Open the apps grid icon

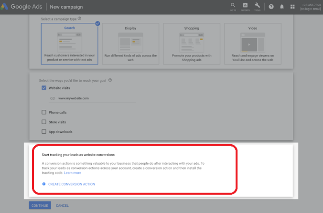click(x=292, y=7)
